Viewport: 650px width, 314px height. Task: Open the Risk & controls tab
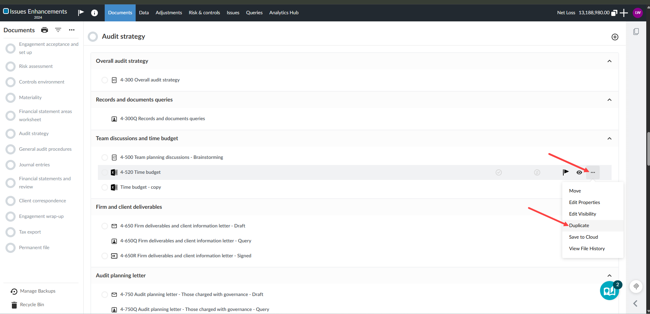click(x=204, y=13)
